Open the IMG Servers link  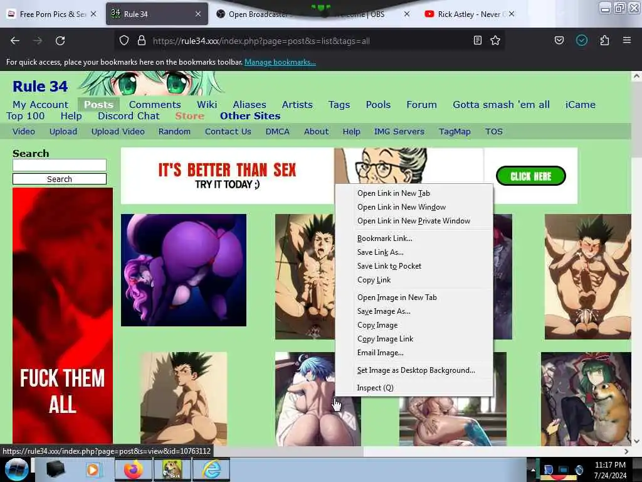click(x=399, y=132)
